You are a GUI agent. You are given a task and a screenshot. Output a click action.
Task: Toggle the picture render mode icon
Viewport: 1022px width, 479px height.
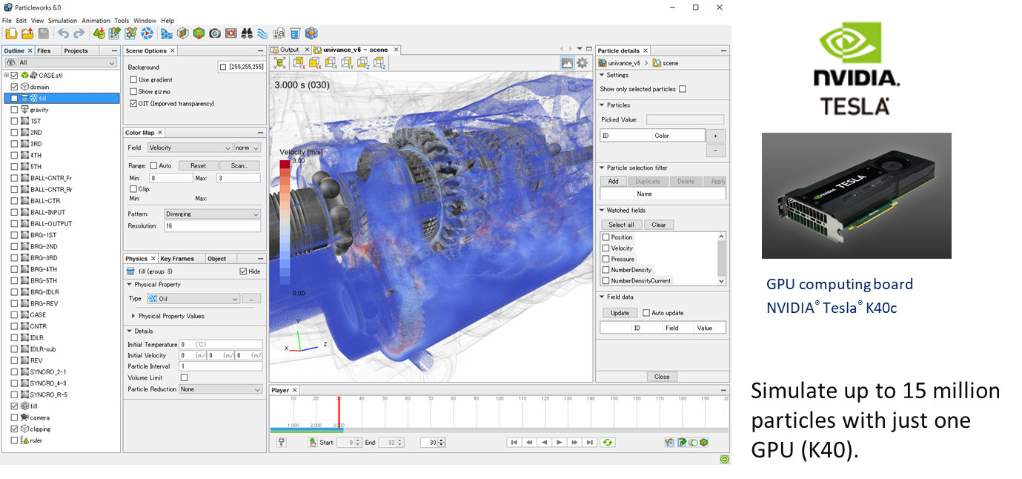[567, 63]
